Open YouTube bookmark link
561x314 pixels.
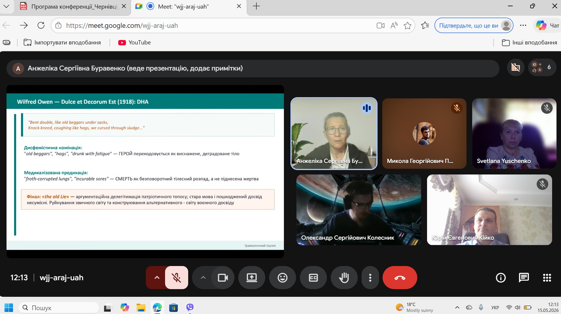tap(135, 42)
